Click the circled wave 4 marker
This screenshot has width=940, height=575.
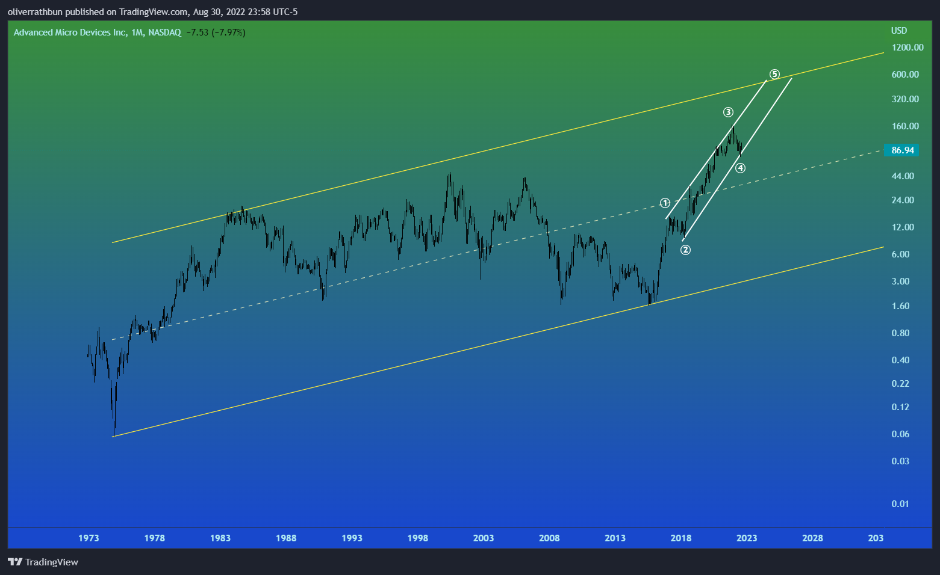tap(740, 168)
